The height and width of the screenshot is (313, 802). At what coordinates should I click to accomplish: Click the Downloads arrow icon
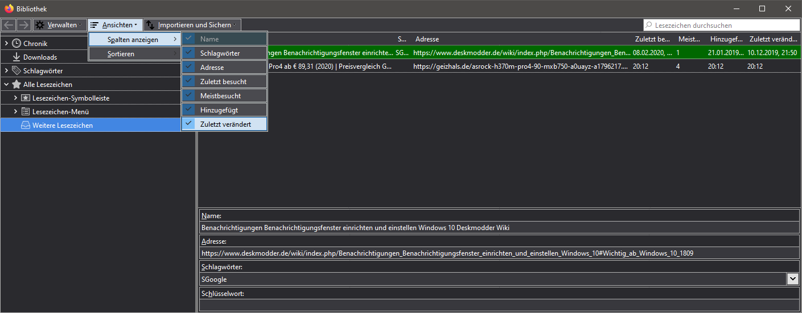[x=17, y=57]
